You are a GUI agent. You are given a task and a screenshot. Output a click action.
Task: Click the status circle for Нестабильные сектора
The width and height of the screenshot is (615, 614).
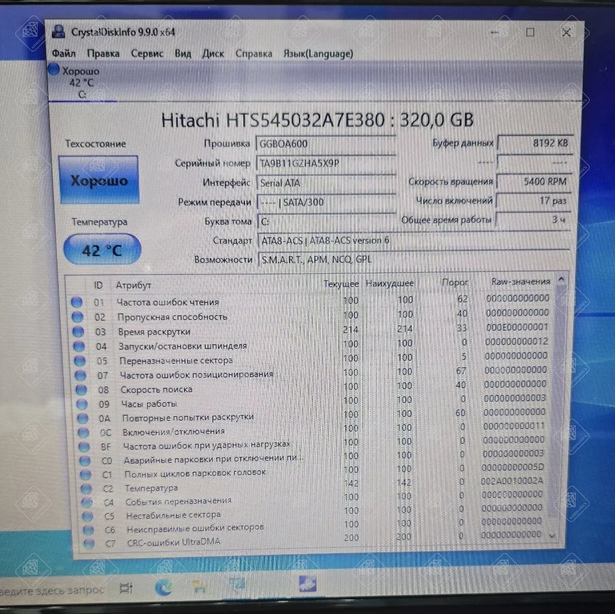click(x=88, y=517)
